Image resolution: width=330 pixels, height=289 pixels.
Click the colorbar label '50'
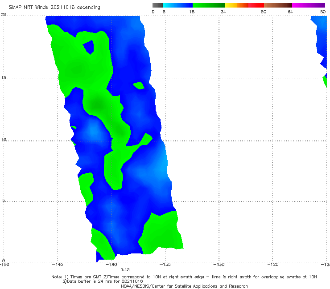click(264, 12)
